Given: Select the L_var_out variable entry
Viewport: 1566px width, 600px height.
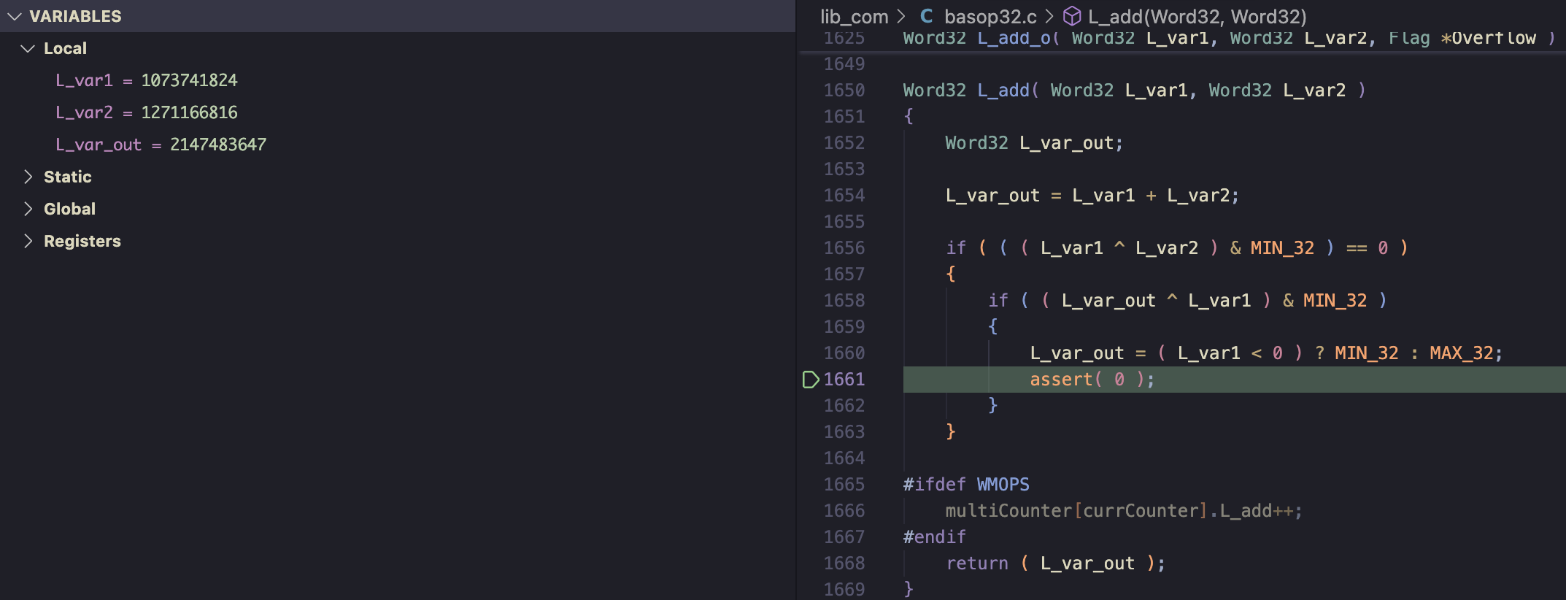Looking at the screenshot, I should [x=161, y=145].
